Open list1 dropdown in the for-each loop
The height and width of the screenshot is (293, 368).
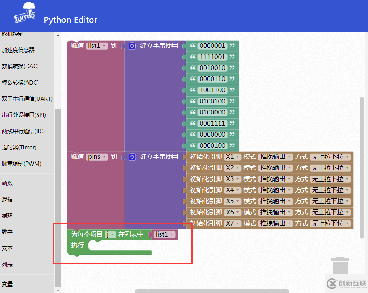(x=165, y=234)
